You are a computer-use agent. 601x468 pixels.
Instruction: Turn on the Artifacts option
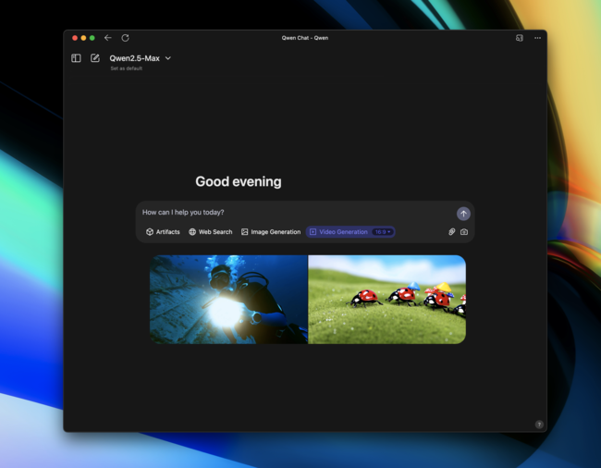(x=163, y=232)
